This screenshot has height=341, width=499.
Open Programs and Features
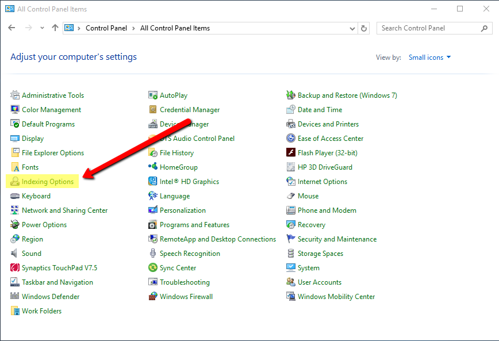tap(194, 225)
